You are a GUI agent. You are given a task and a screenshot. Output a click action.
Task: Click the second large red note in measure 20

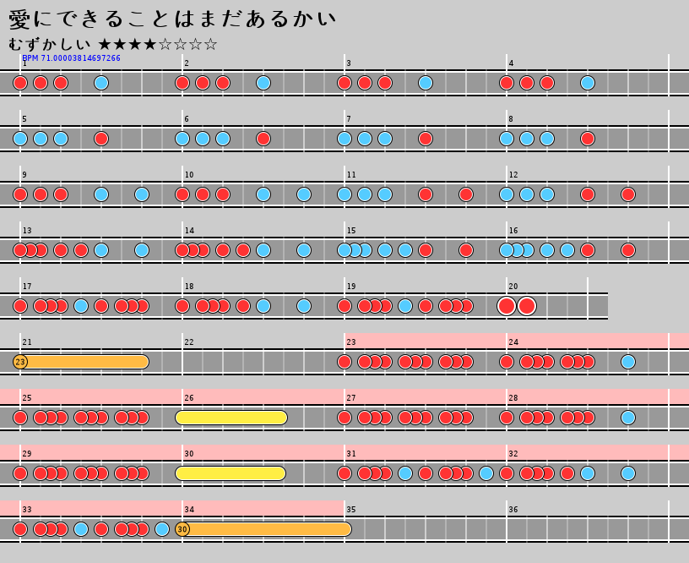click(527, 306)
